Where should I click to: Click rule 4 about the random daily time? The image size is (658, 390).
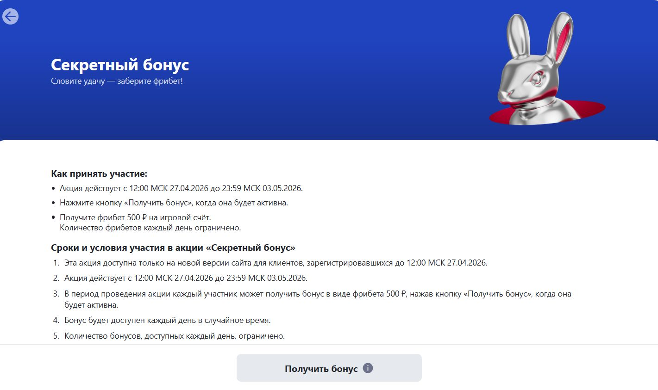pos(167,320)
